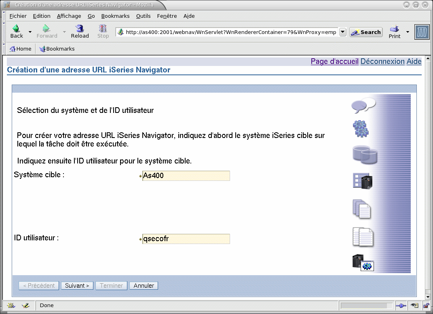The width and height of the screenshot is (433, 314).
Task: Open the Fenêtre menu
Action: [x=167, y=16]
